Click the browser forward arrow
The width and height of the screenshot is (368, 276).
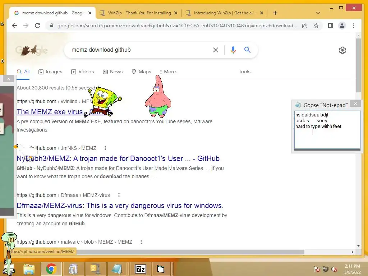coord(26,26)
